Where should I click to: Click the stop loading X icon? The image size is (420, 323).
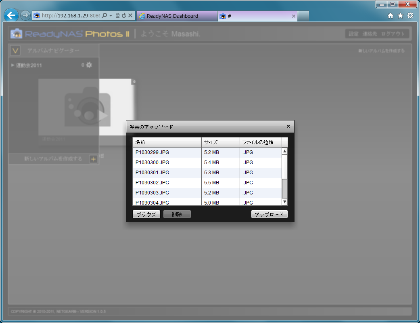(x=130, y=16)
